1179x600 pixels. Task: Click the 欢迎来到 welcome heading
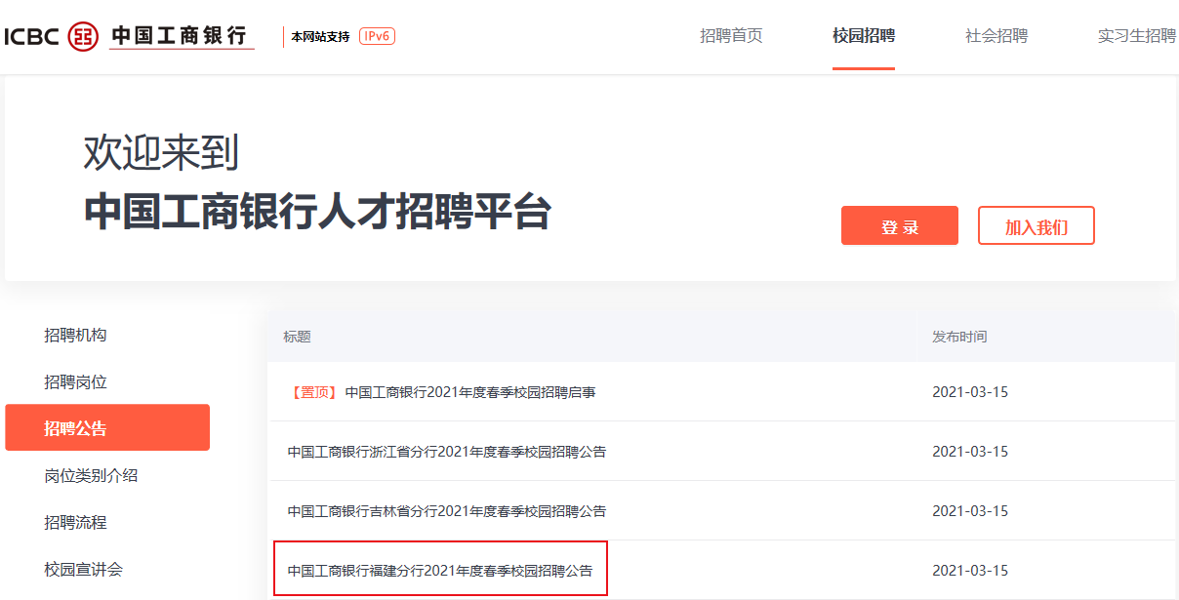161,153
